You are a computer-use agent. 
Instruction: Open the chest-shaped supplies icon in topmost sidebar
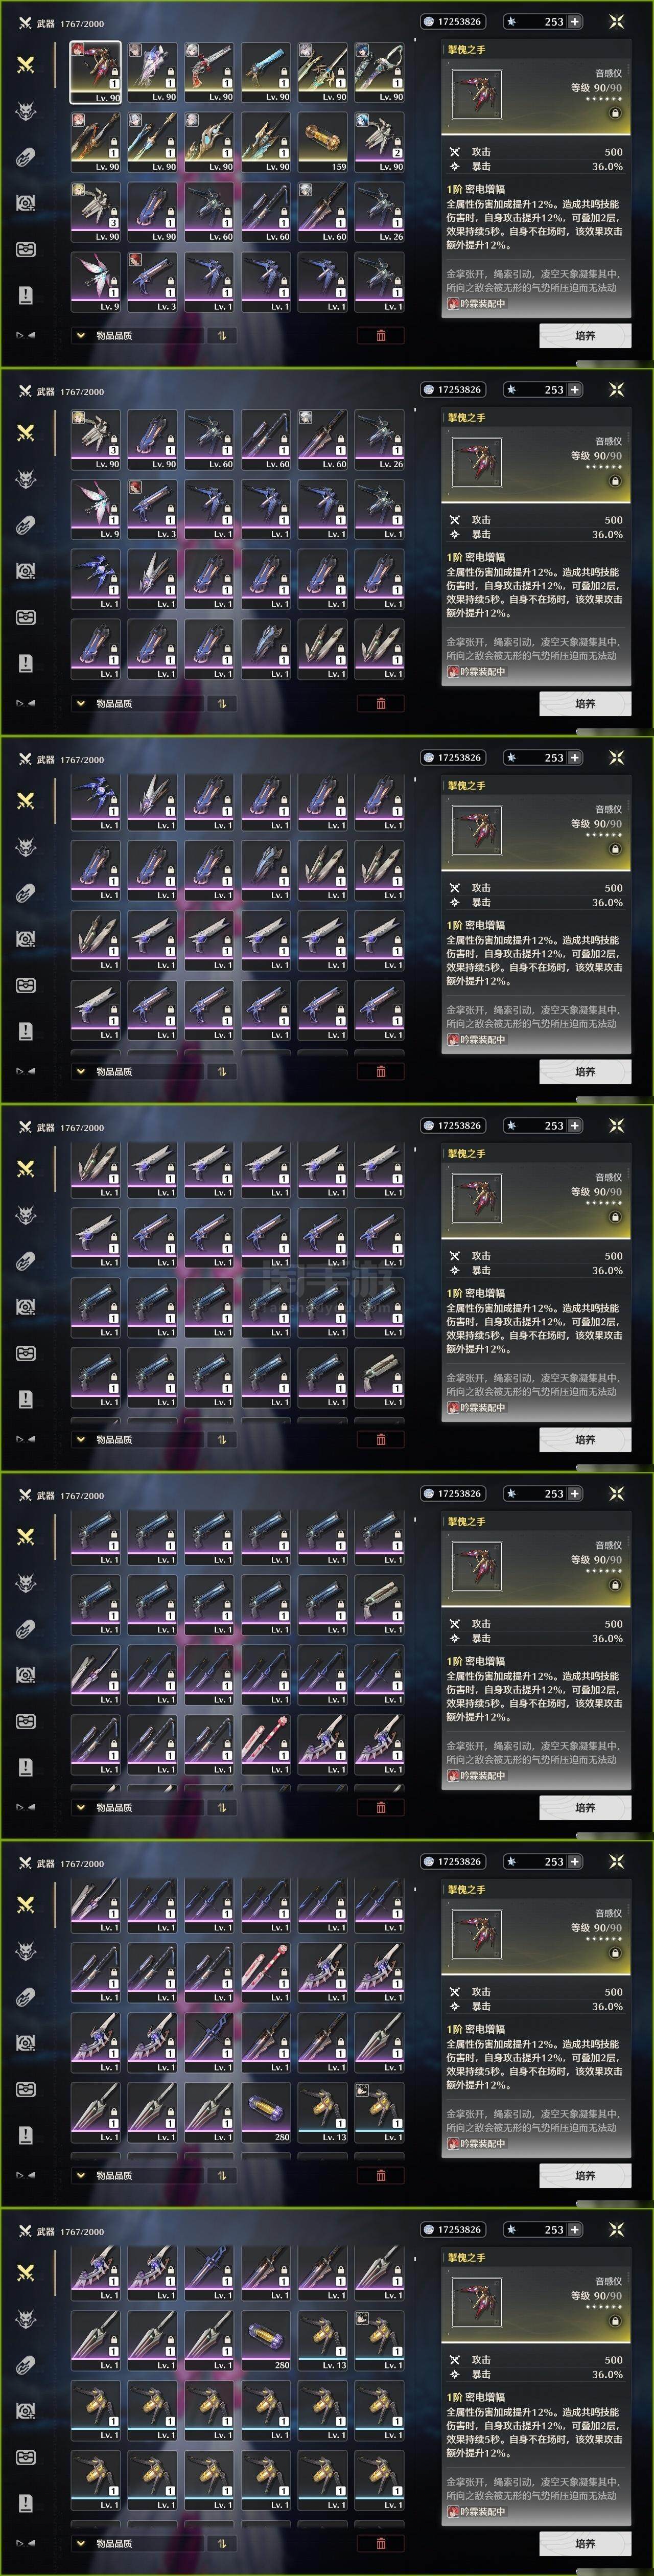point(26,249)
